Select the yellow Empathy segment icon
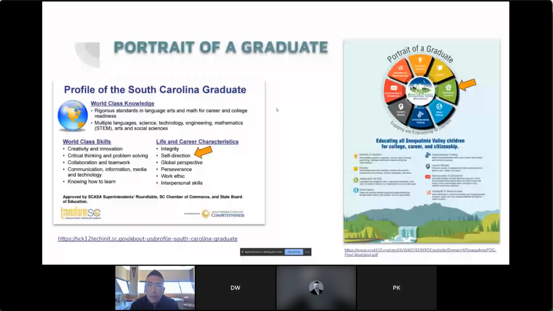 pos(440,68)
